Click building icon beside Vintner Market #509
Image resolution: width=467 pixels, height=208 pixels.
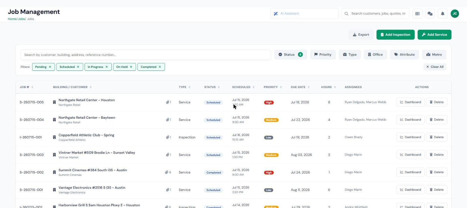point(55,155)
